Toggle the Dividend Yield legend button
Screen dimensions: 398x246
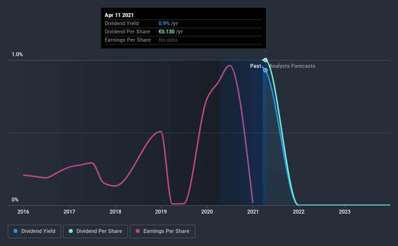pyautogui.click(x=34, y=231)
